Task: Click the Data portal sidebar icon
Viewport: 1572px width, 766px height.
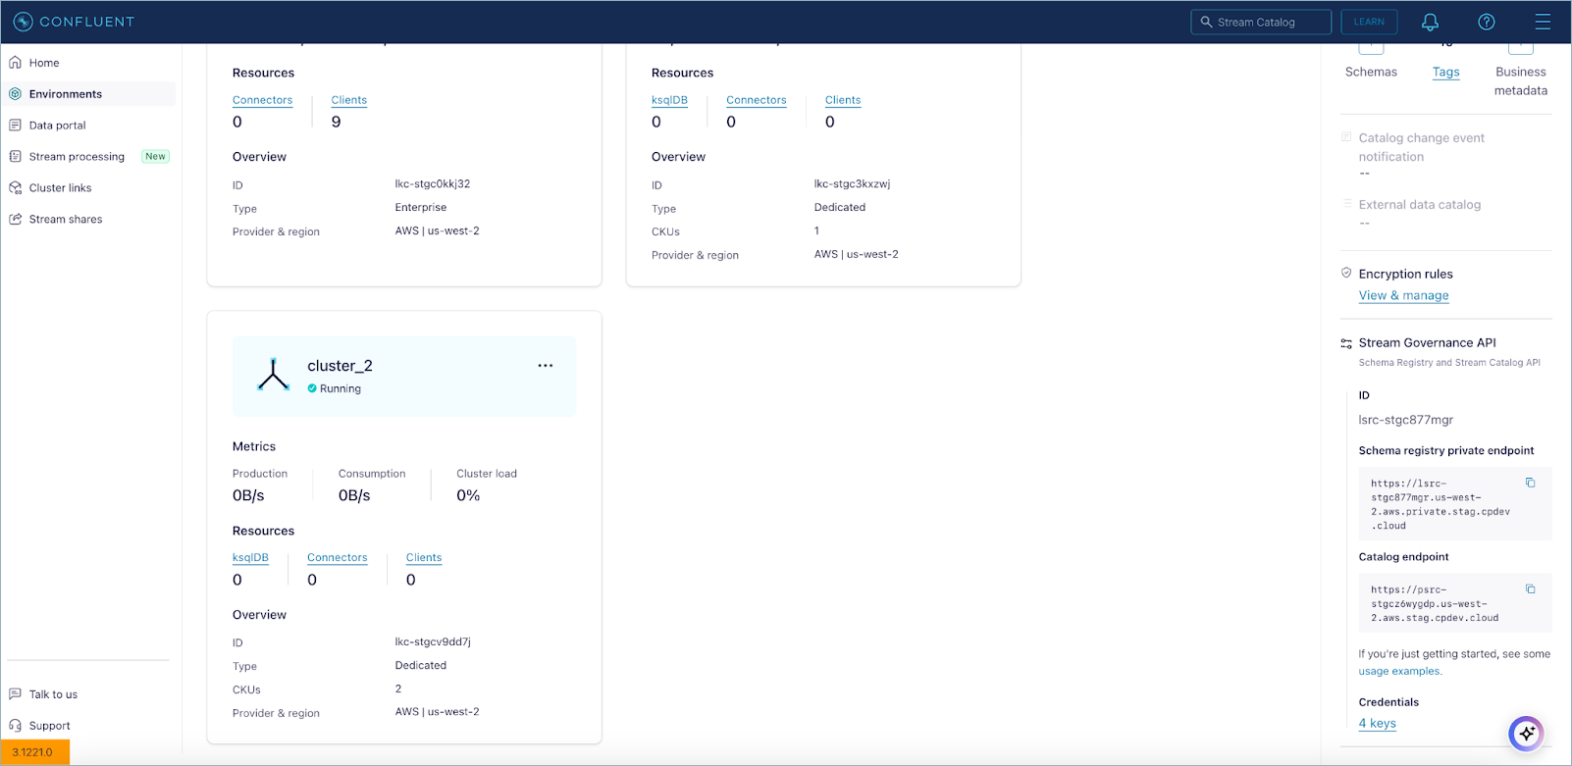Action: click(x=15, y=126)
